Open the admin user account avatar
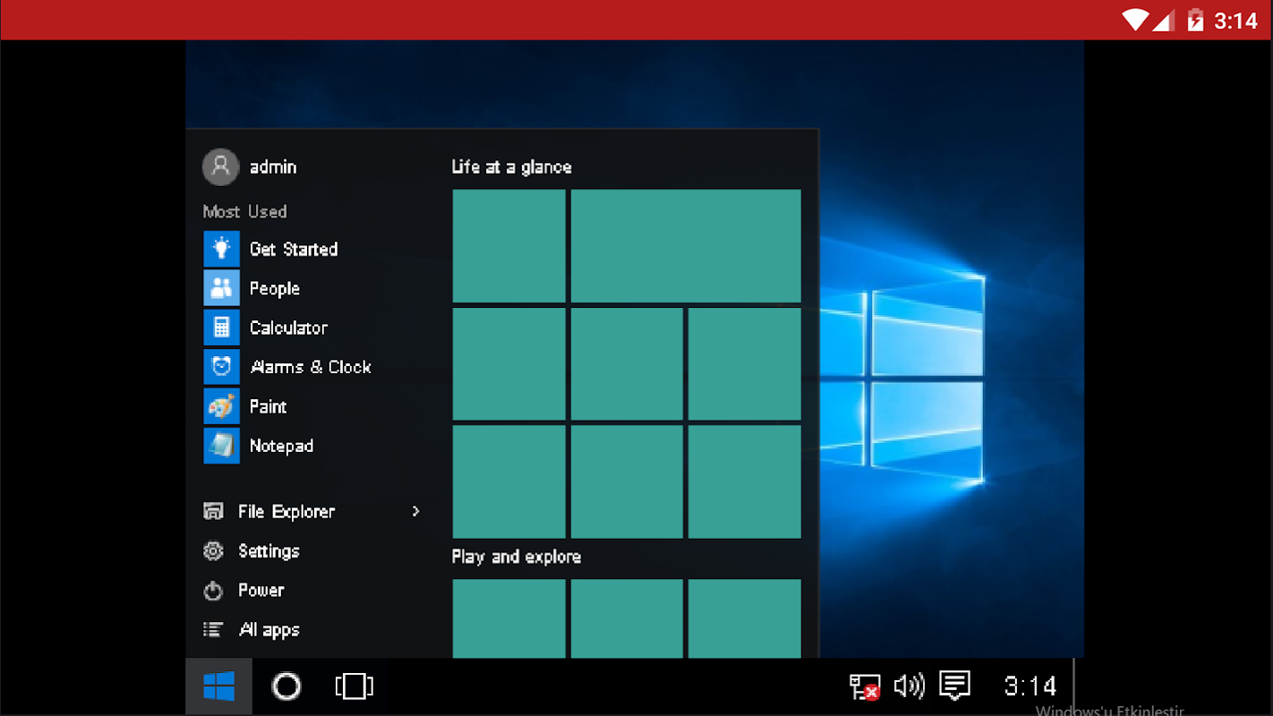 pyautogui.click(x=220, y=167)
